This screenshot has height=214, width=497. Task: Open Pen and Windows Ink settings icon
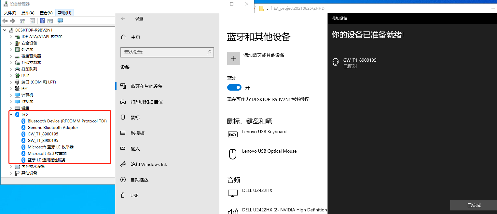pos(123,164)
